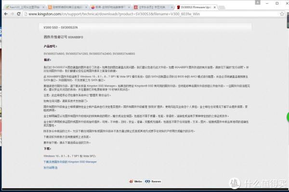Bookmark this page with the star icon

tap(282, 14)
